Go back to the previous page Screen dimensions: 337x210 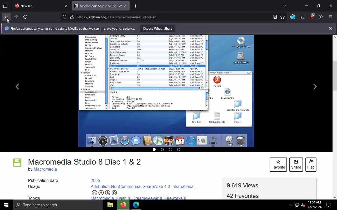pyautogui.click(x=6, y=17)
